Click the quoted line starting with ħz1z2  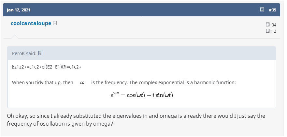(x=47, y=67)
